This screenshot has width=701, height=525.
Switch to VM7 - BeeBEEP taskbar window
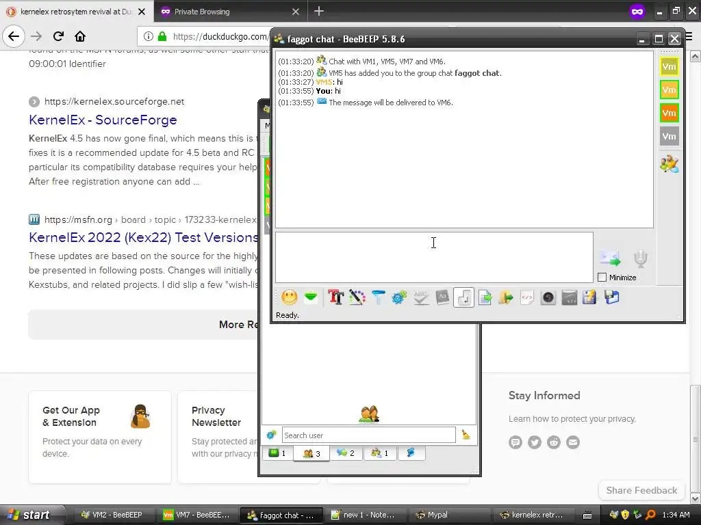click(197, 515)
